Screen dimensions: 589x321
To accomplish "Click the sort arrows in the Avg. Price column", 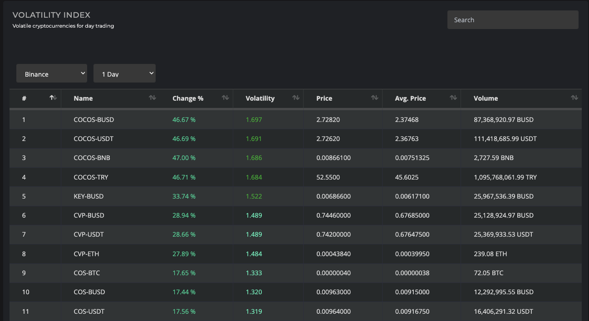I will (453, 98).
